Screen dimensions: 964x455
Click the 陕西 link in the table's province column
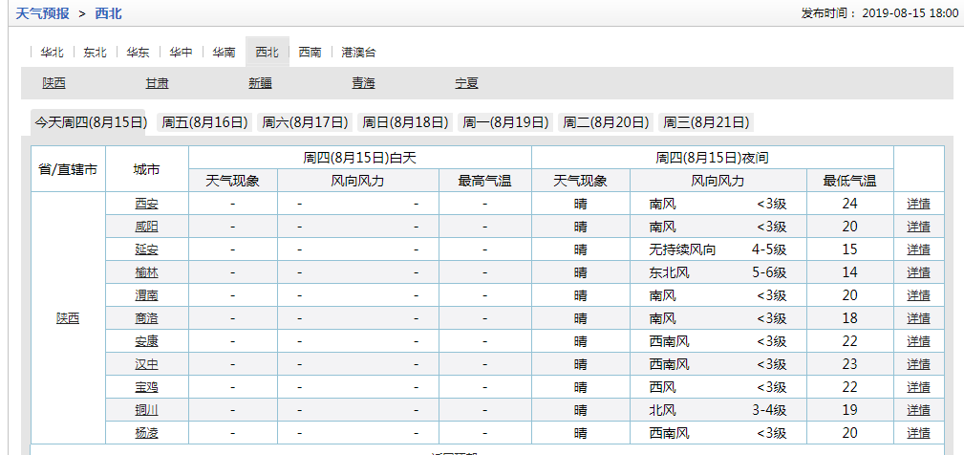tap(68, 318)
